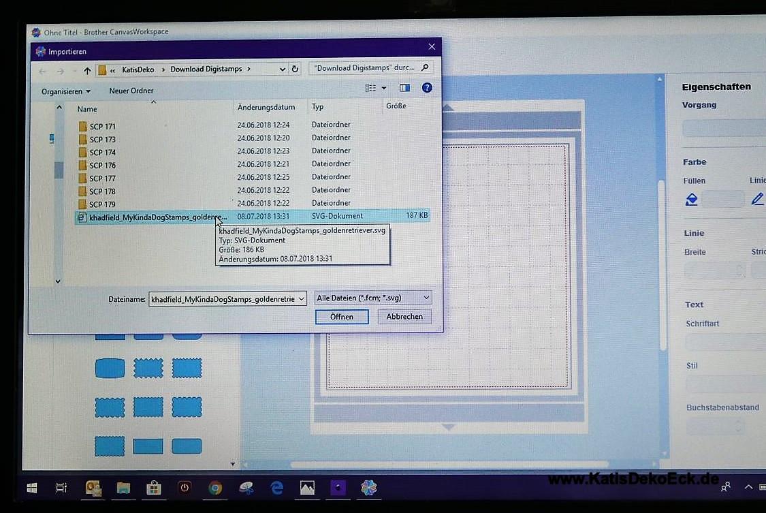
Task: Click the Up folder arrow in dialog
Action: [x=87, y=70]
